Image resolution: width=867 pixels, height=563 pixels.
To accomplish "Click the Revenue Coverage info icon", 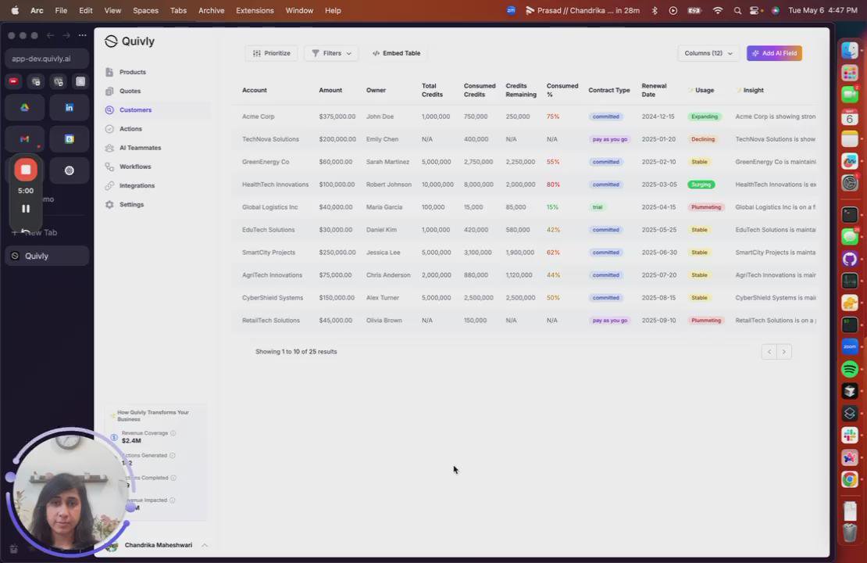I will click(173, 433).
